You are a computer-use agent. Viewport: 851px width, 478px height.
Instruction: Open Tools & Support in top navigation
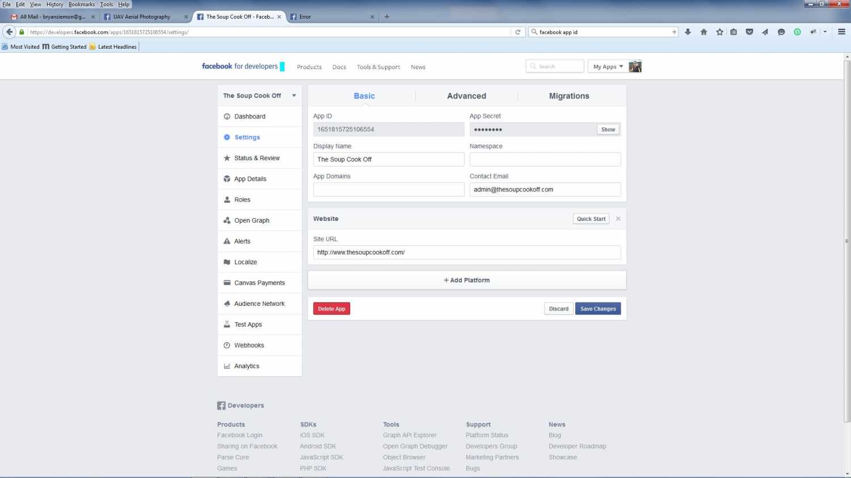(x=378, y=67)
